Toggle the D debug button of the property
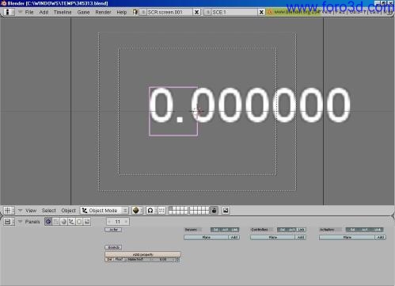This screenshot has height=286, width=395. (x=177, y=260)
